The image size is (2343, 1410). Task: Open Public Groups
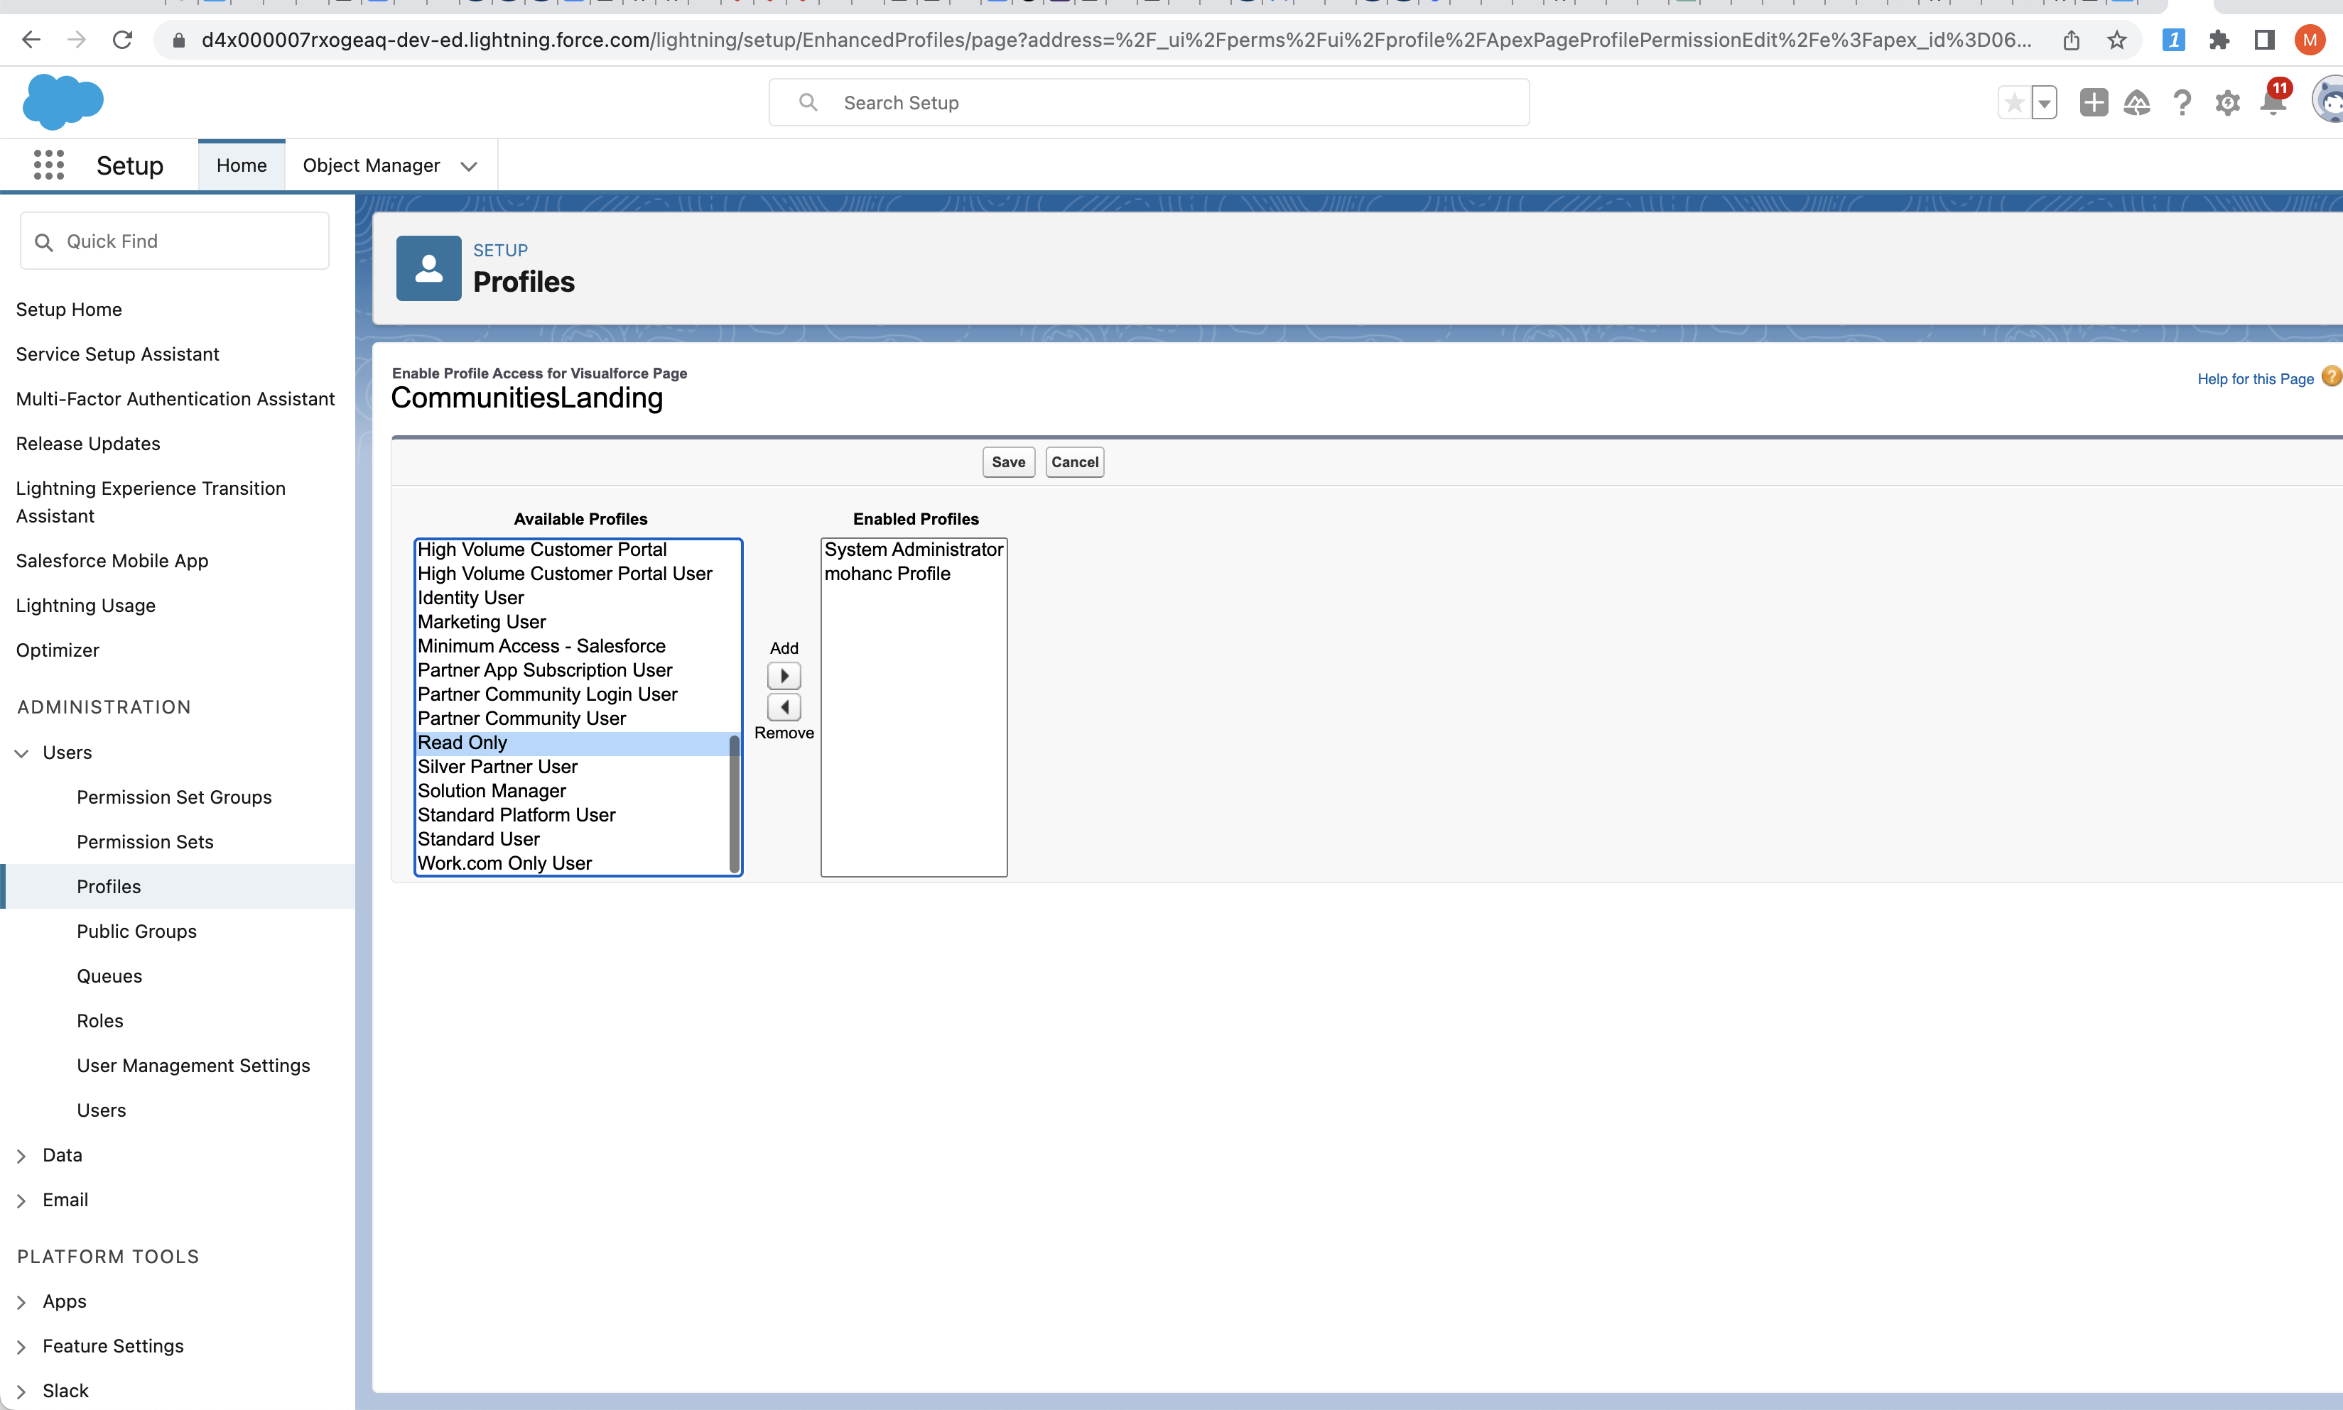(x=136, y=931)
